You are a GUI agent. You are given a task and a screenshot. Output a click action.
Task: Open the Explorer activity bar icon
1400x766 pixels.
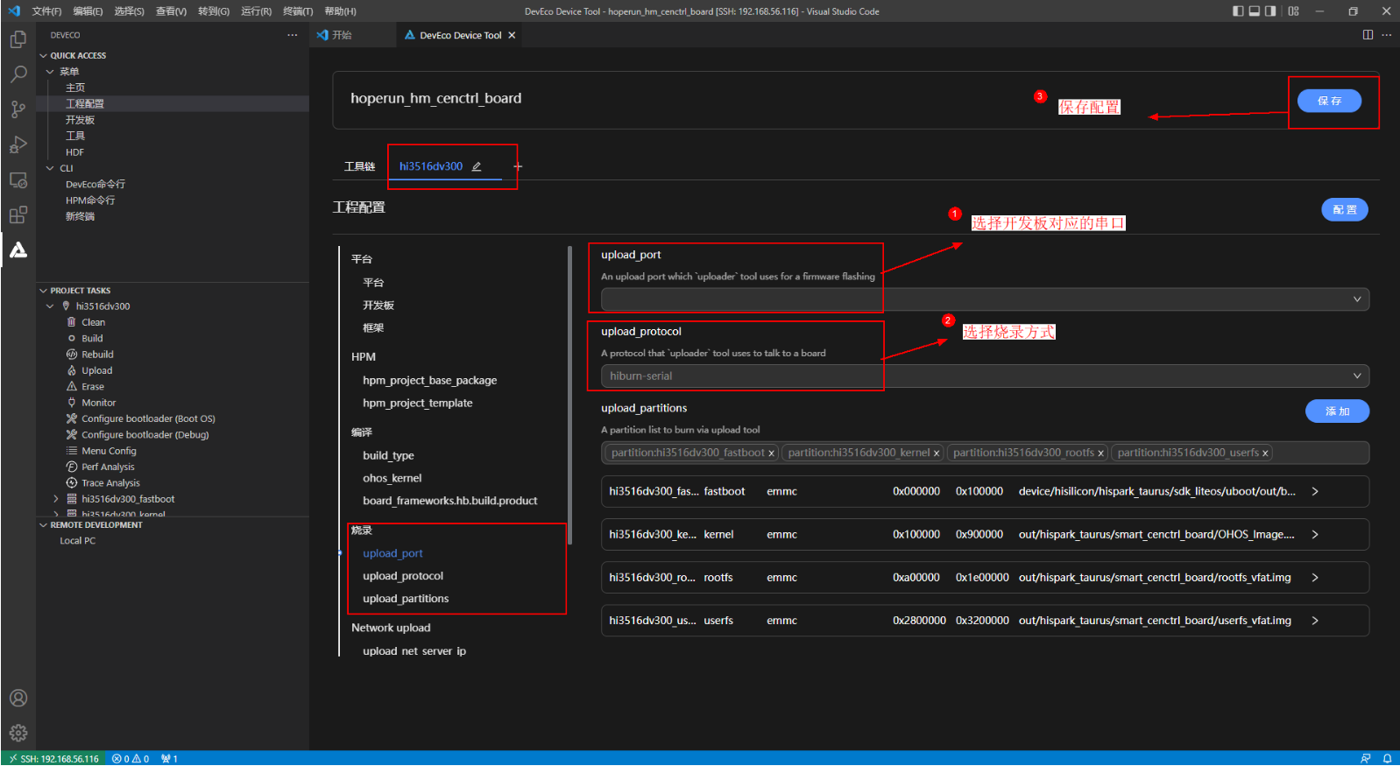tap(18, 39)
